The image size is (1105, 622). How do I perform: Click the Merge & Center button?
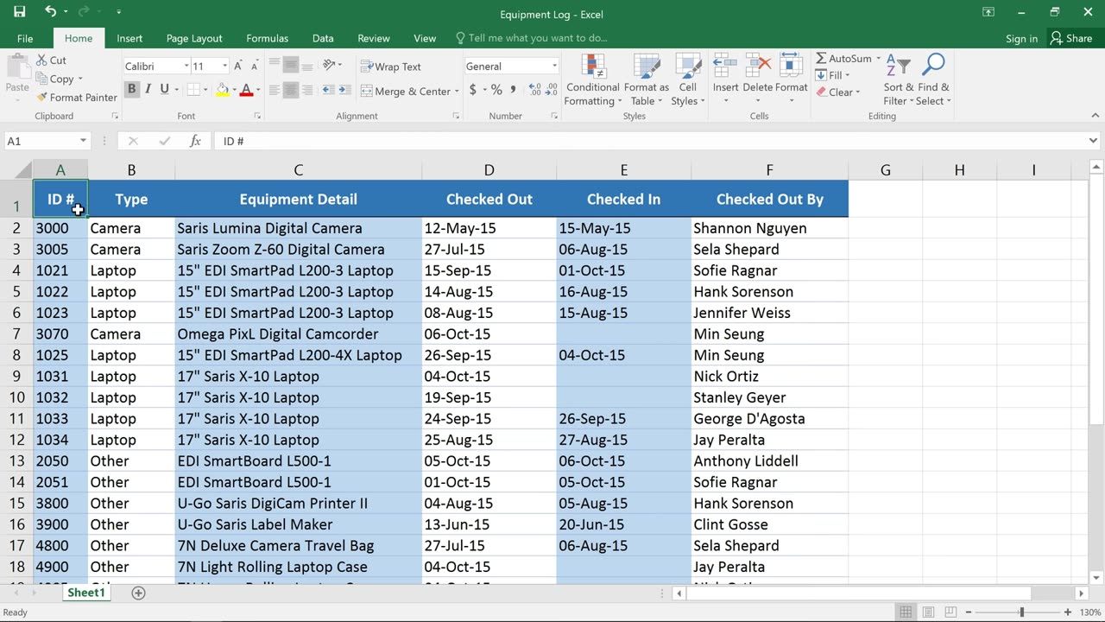pyautogui.click(x=405, y=91)
